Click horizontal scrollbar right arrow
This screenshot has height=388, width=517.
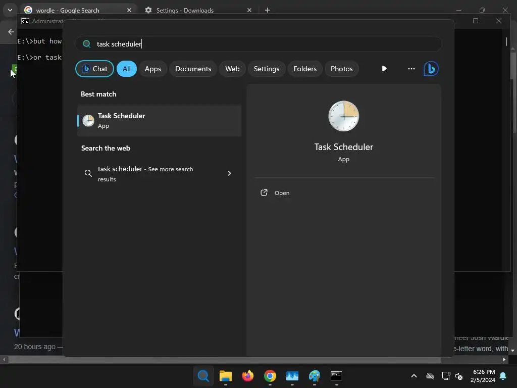pos(504,360)
